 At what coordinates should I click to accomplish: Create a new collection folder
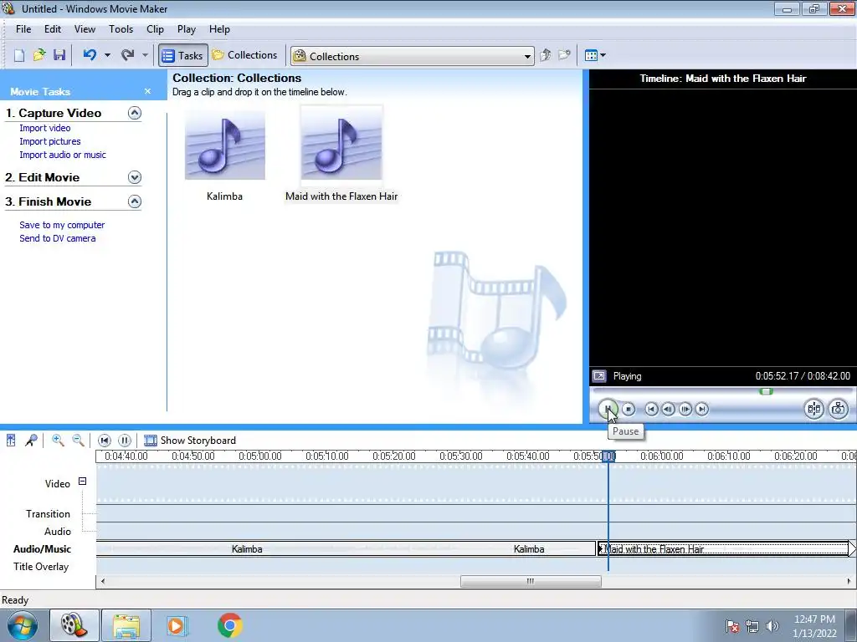pos(564,55)
